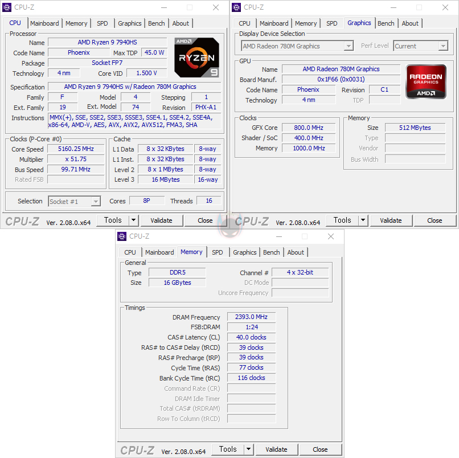The image size is (459, 458).
Task: Click the DRAM Frequency value 2393.0 MHz
Action: click(x=252, y=317)
